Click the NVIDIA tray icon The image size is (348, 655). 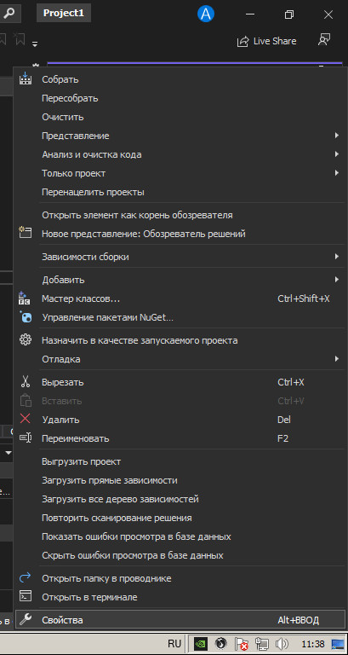click(x=201, y=643)
